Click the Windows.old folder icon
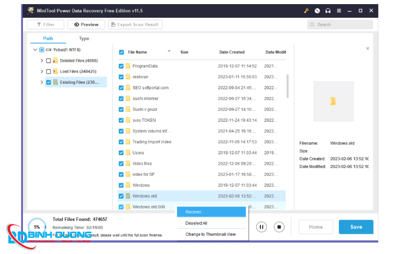 pyautogui.click(x=128, y=196)
